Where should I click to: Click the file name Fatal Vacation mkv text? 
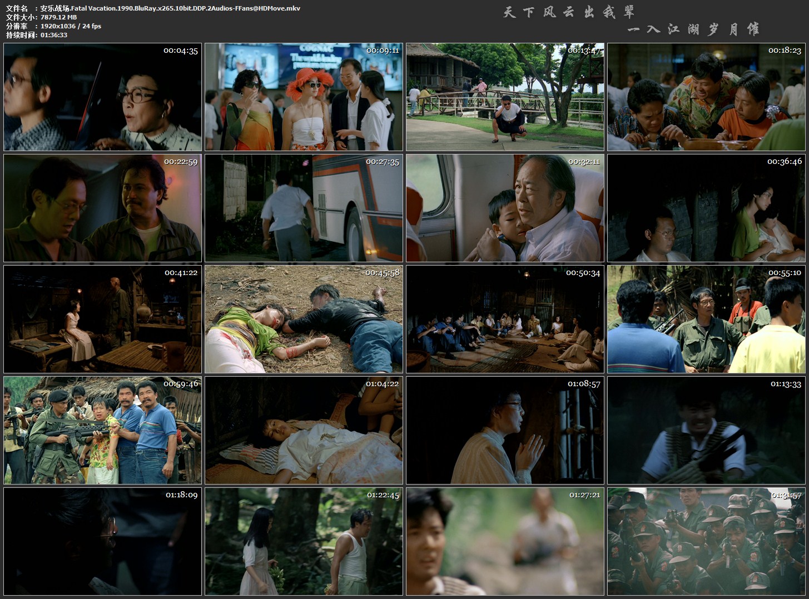tap(170, 8)
